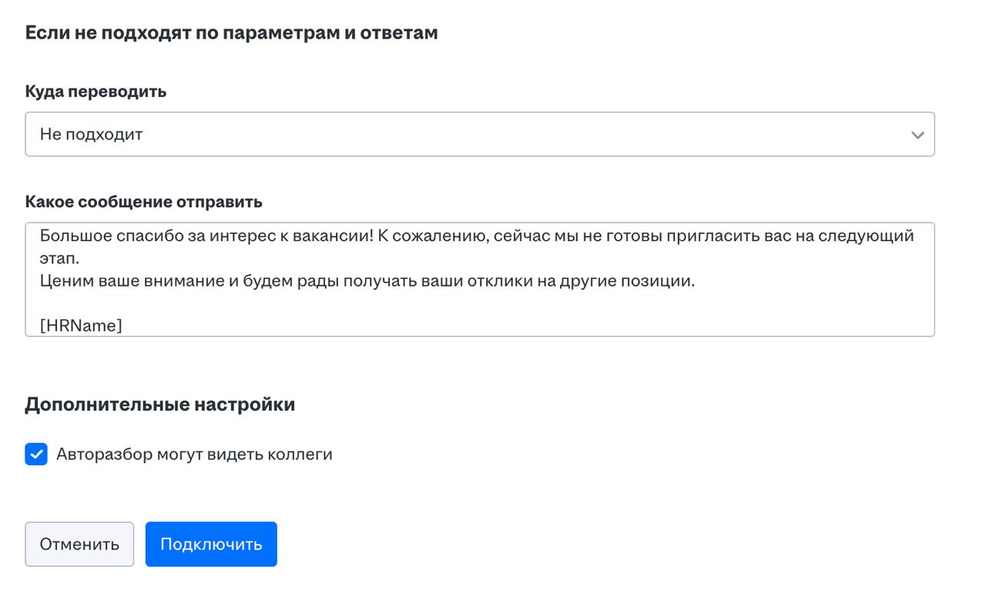The height and width of the screenshot is (604, 986).
Task: Click the chevron arrow in the select field
Action: click(x=917, y=135)
